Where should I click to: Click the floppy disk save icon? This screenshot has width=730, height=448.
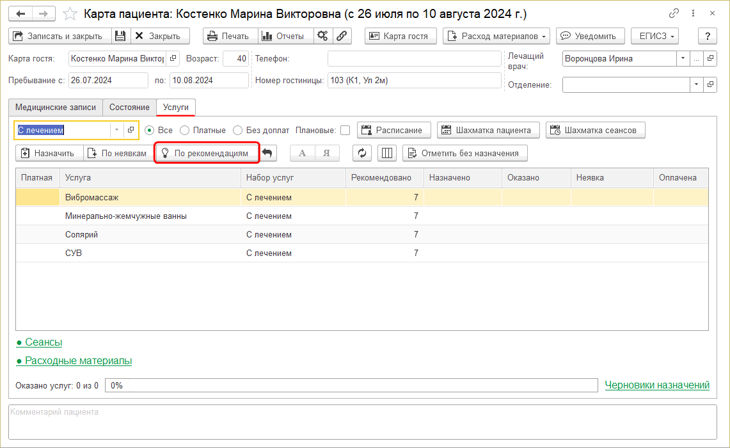[121, 36]
